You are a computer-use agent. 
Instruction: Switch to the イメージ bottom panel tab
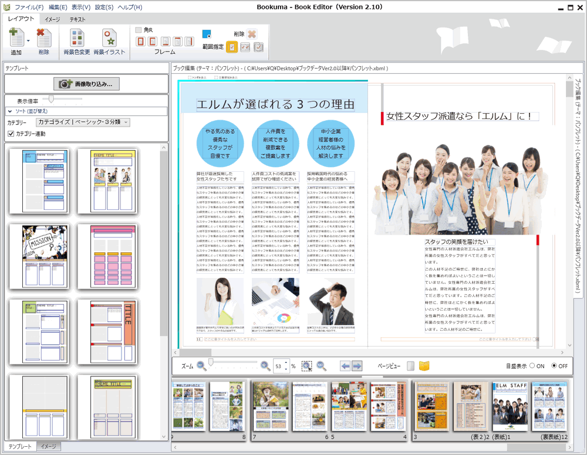[48, 447]
